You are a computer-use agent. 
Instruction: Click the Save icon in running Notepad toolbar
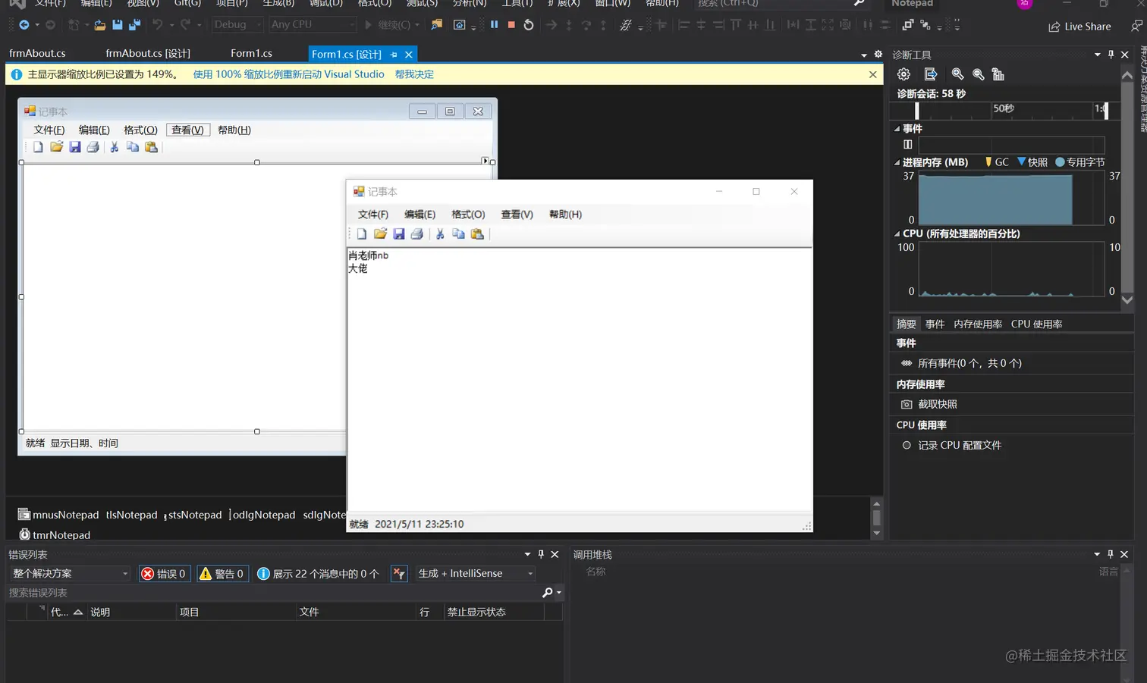[x=398, y=234]
